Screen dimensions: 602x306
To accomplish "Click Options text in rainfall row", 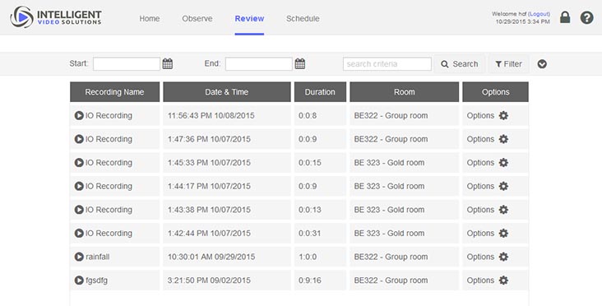I will pos(480,257).
